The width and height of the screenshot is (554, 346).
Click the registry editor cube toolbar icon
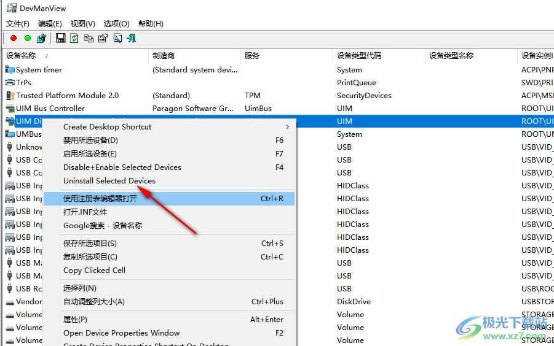pos(42,38)
